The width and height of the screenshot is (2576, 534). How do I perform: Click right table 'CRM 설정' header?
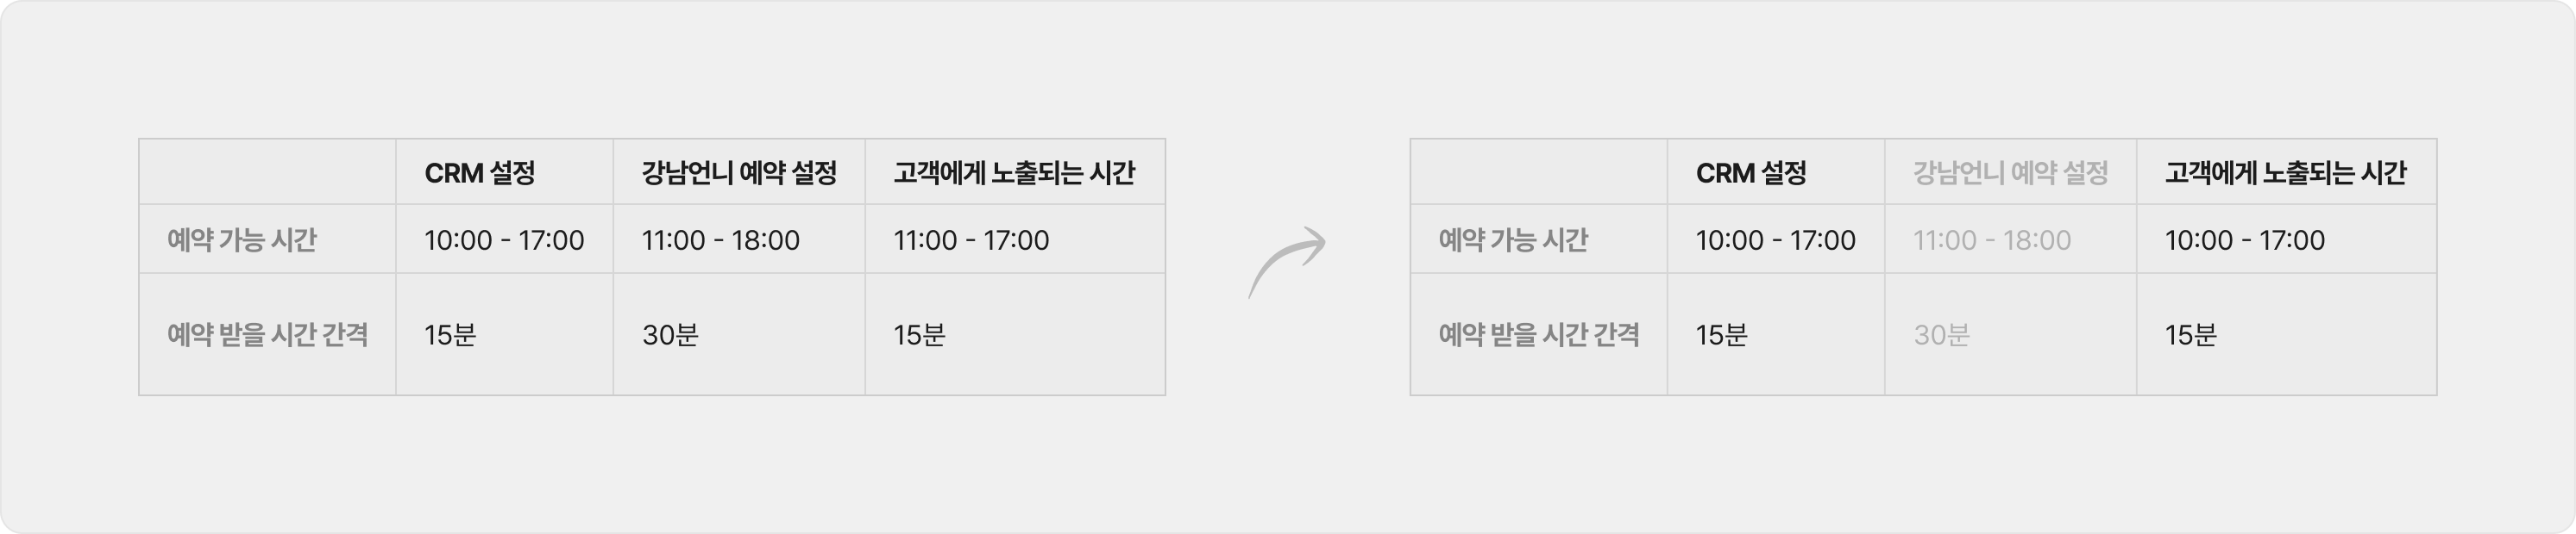pyautogui.click(x=1751, y=174)
